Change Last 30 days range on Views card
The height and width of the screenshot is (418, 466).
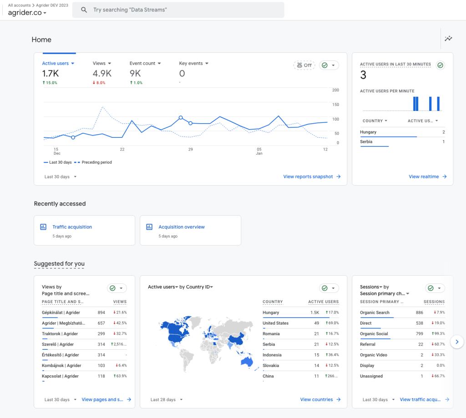pyautogui.click(x=61, y=400)
